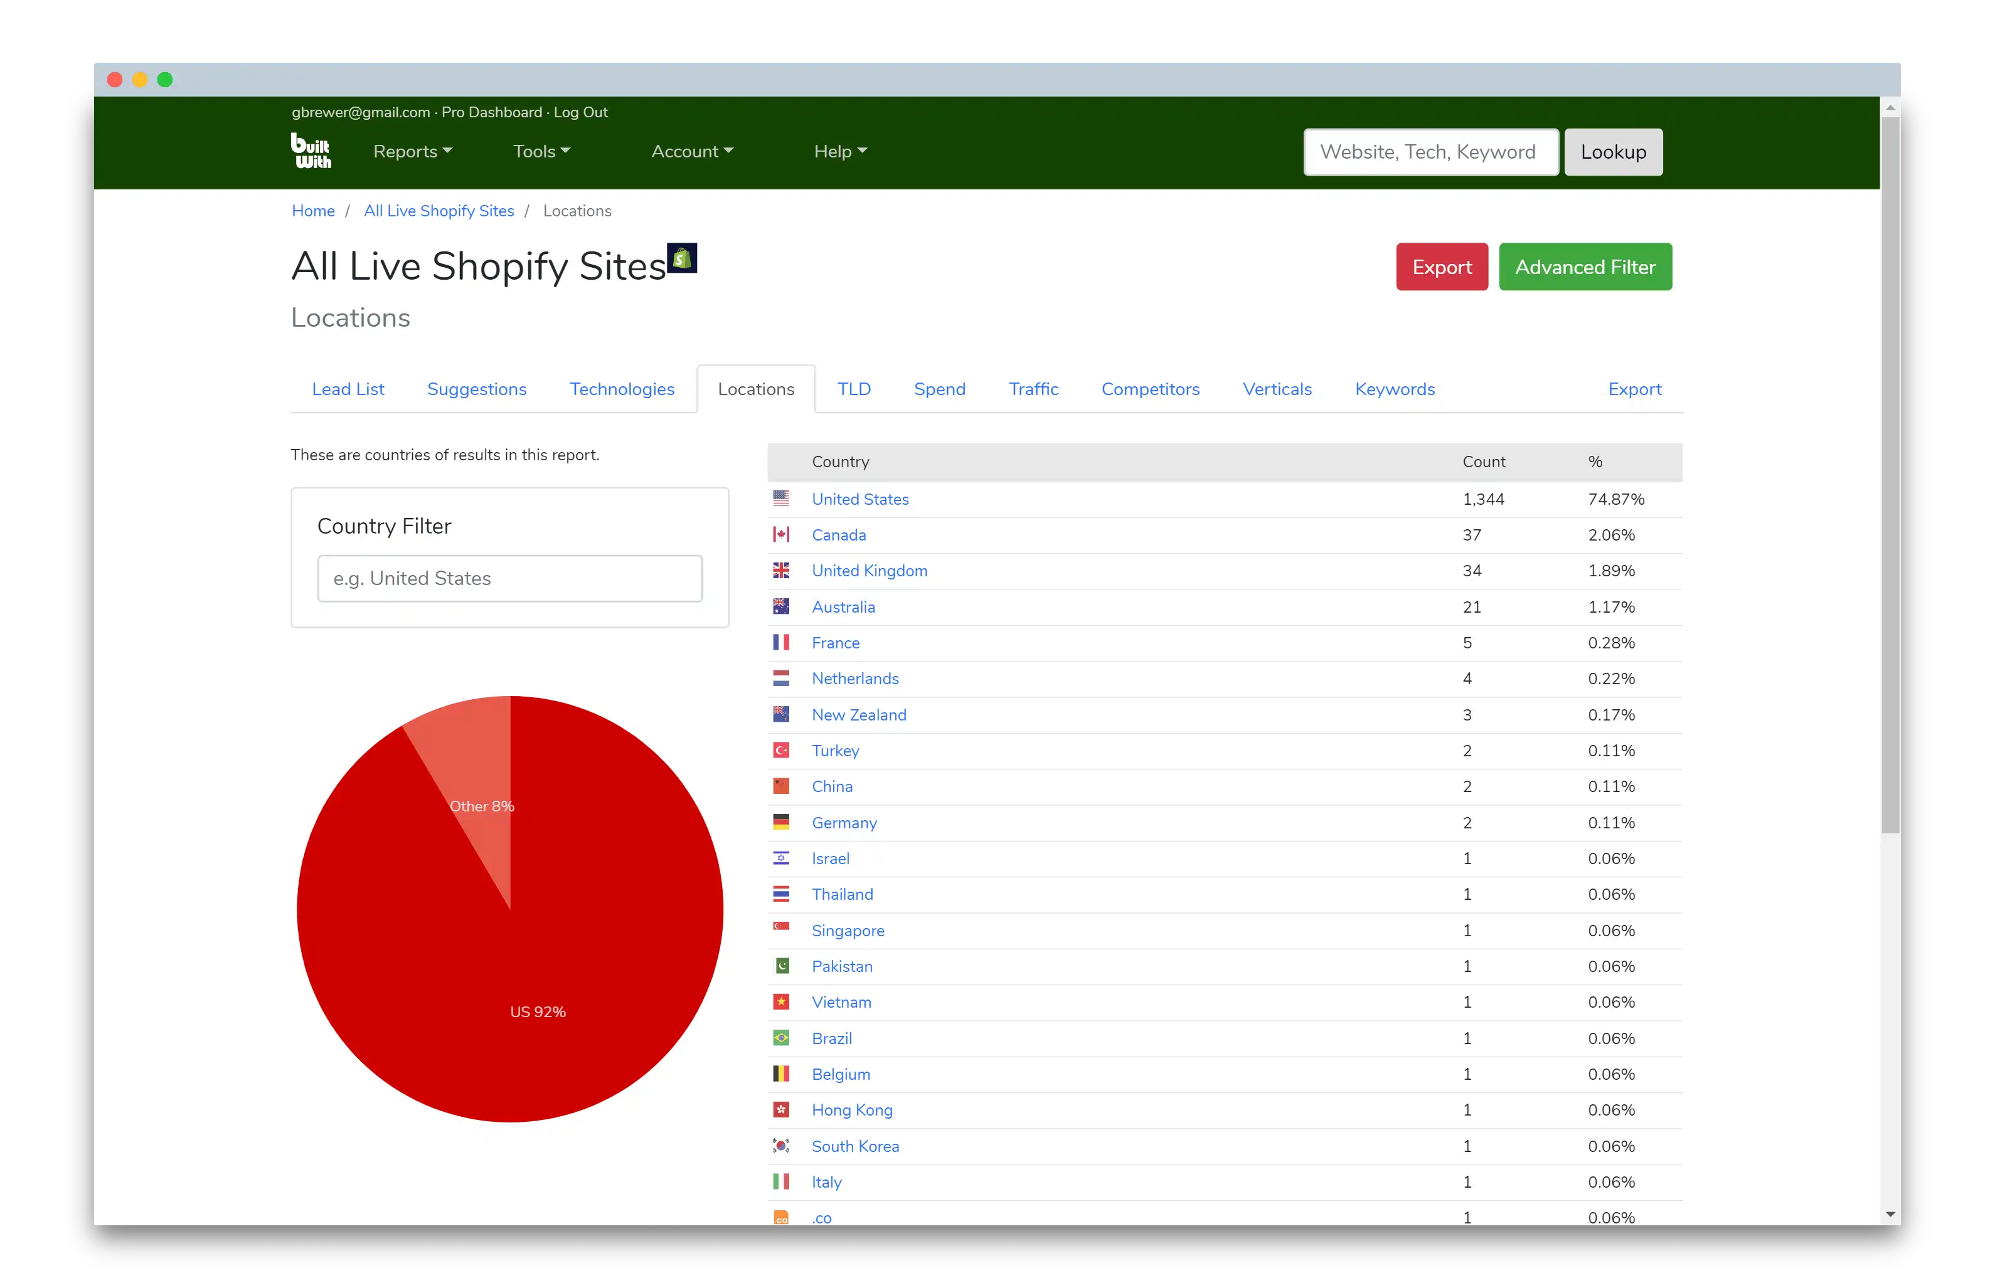
Task: Click the Lookup button
Action: [x=1613, y=152]
